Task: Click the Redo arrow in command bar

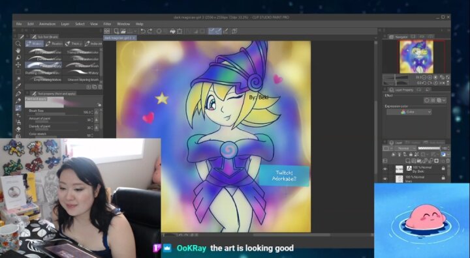Action: pos(150,31)
